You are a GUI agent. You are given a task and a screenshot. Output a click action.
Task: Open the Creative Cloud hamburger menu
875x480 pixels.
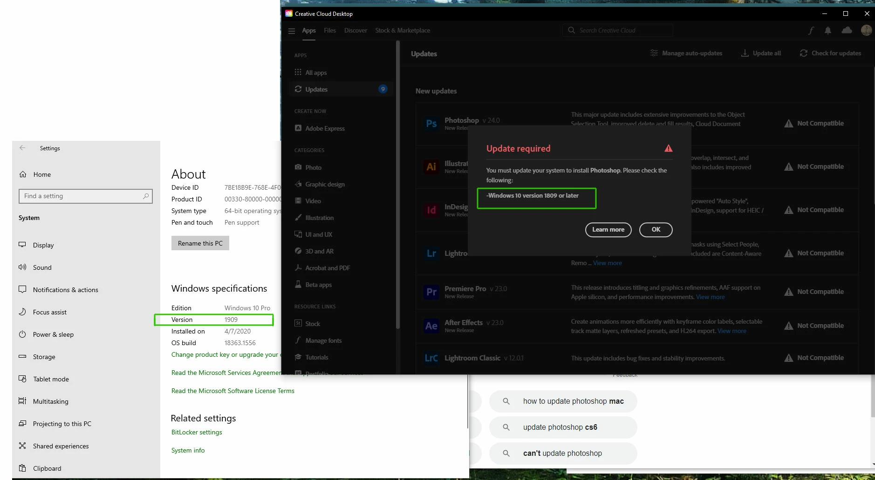tap(292, 31)
